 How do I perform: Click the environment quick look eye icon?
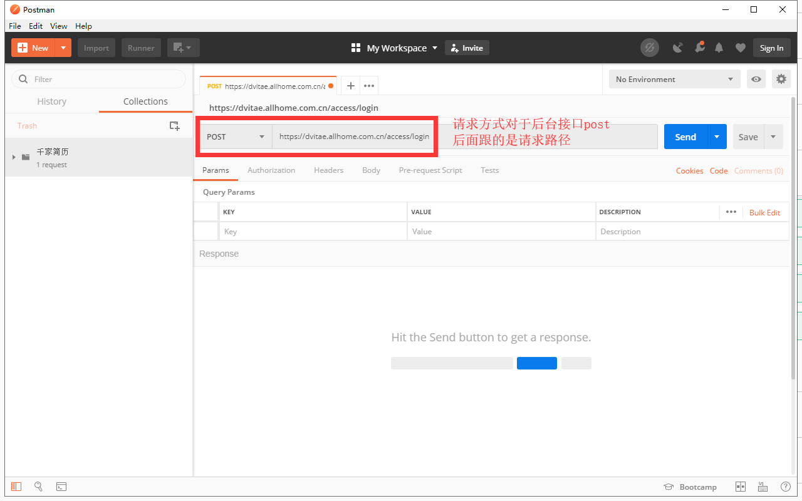pyautogui.click(x=757, y=79)
